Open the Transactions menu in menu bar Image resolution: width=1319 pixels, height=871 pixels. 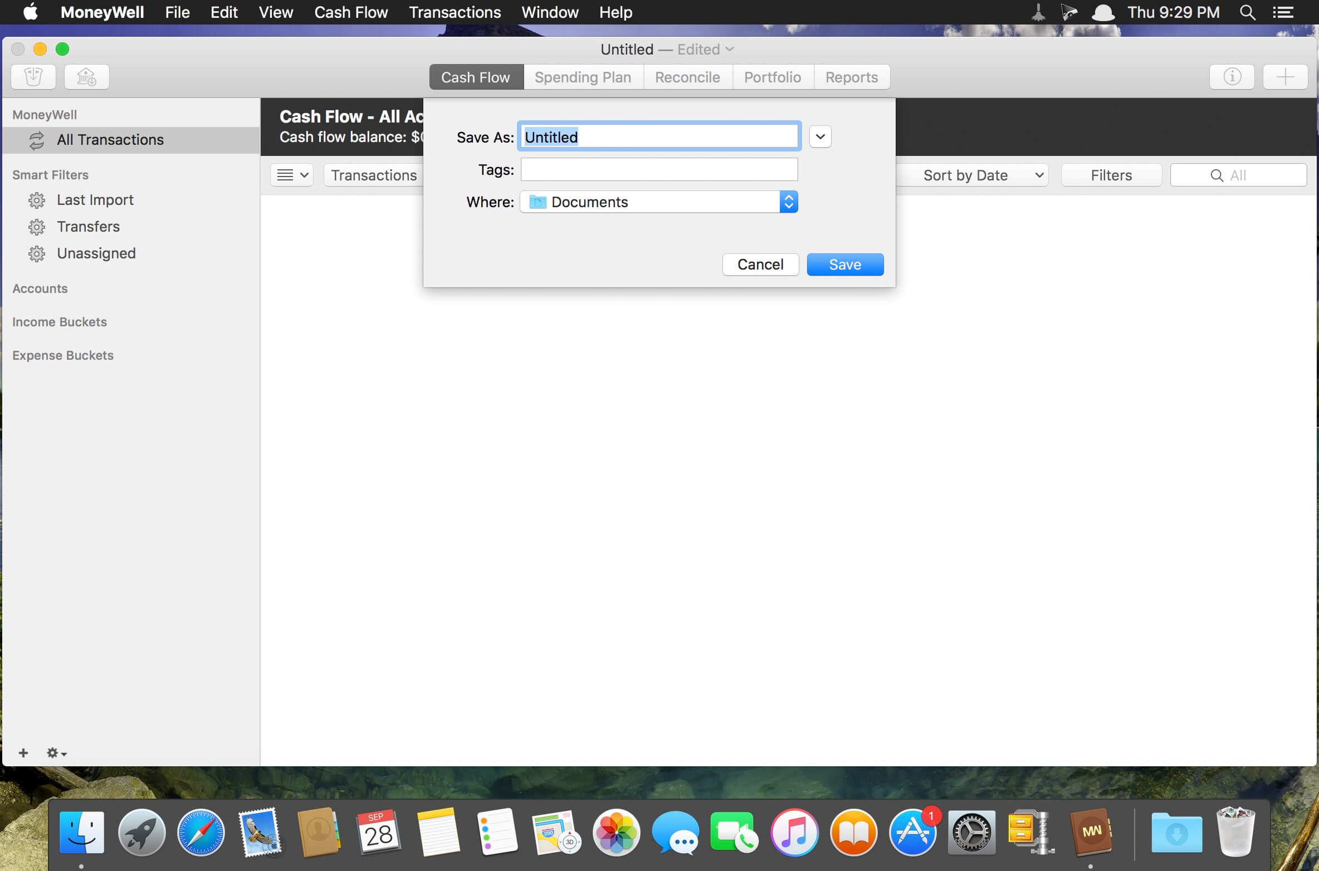(455, 12)
